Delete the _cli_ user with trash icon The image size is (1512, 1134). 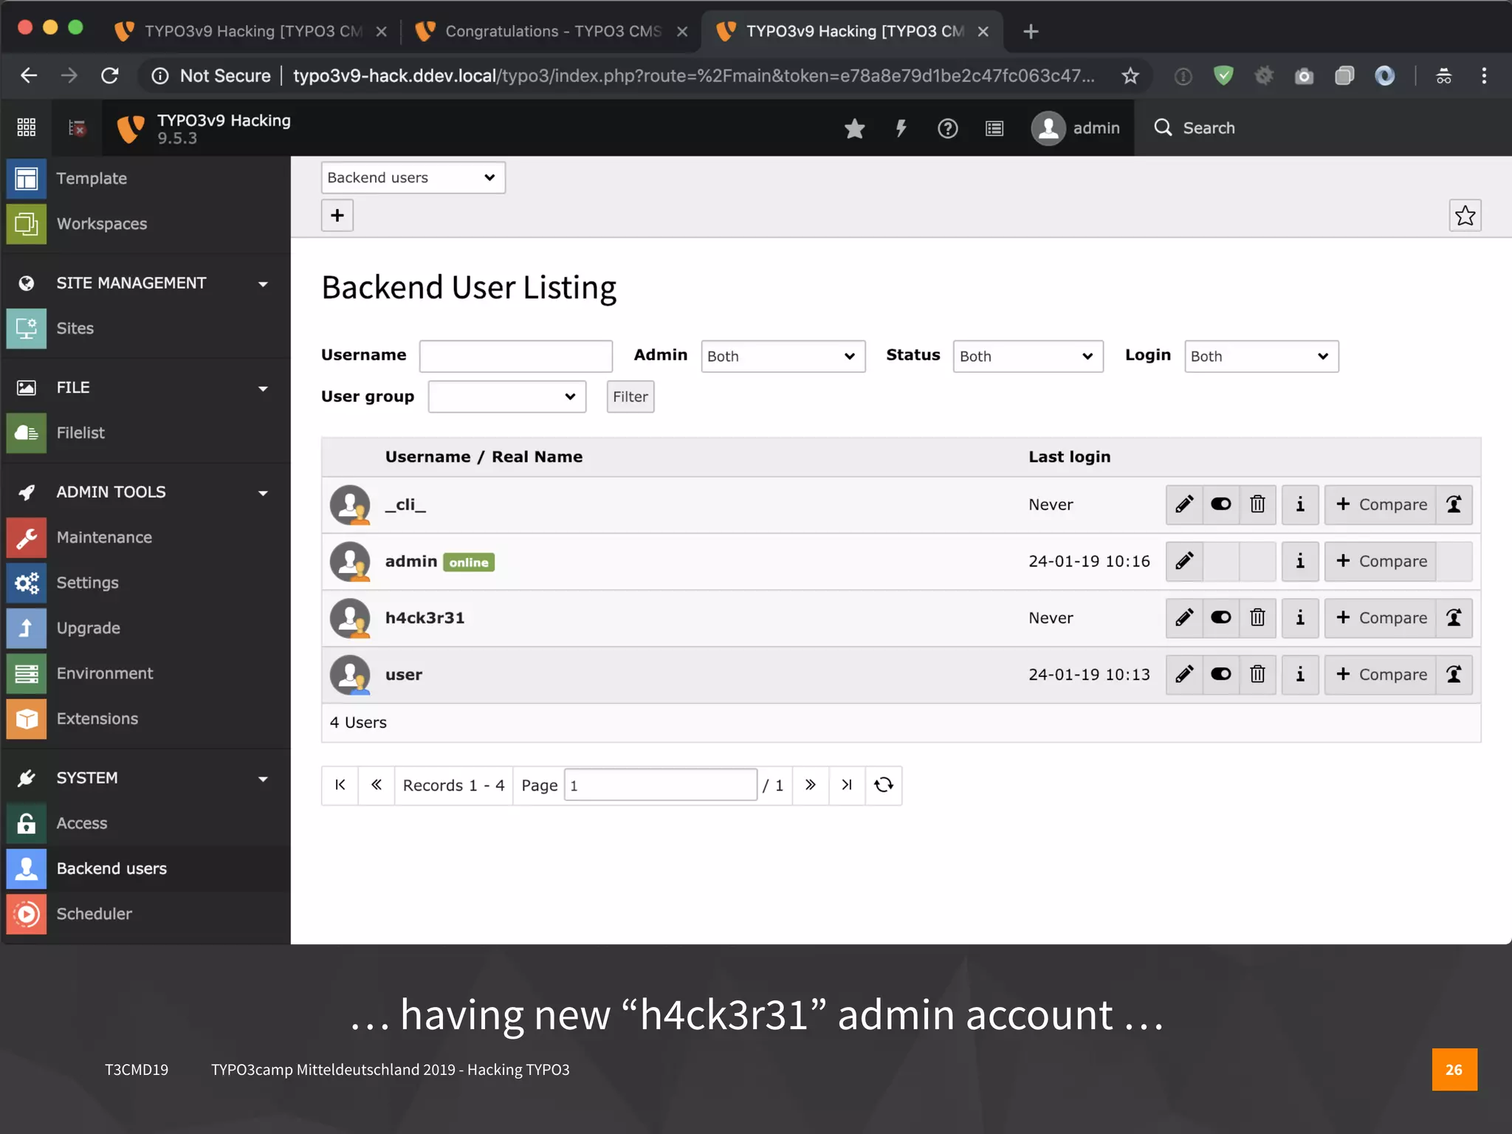click(1257, 505)
